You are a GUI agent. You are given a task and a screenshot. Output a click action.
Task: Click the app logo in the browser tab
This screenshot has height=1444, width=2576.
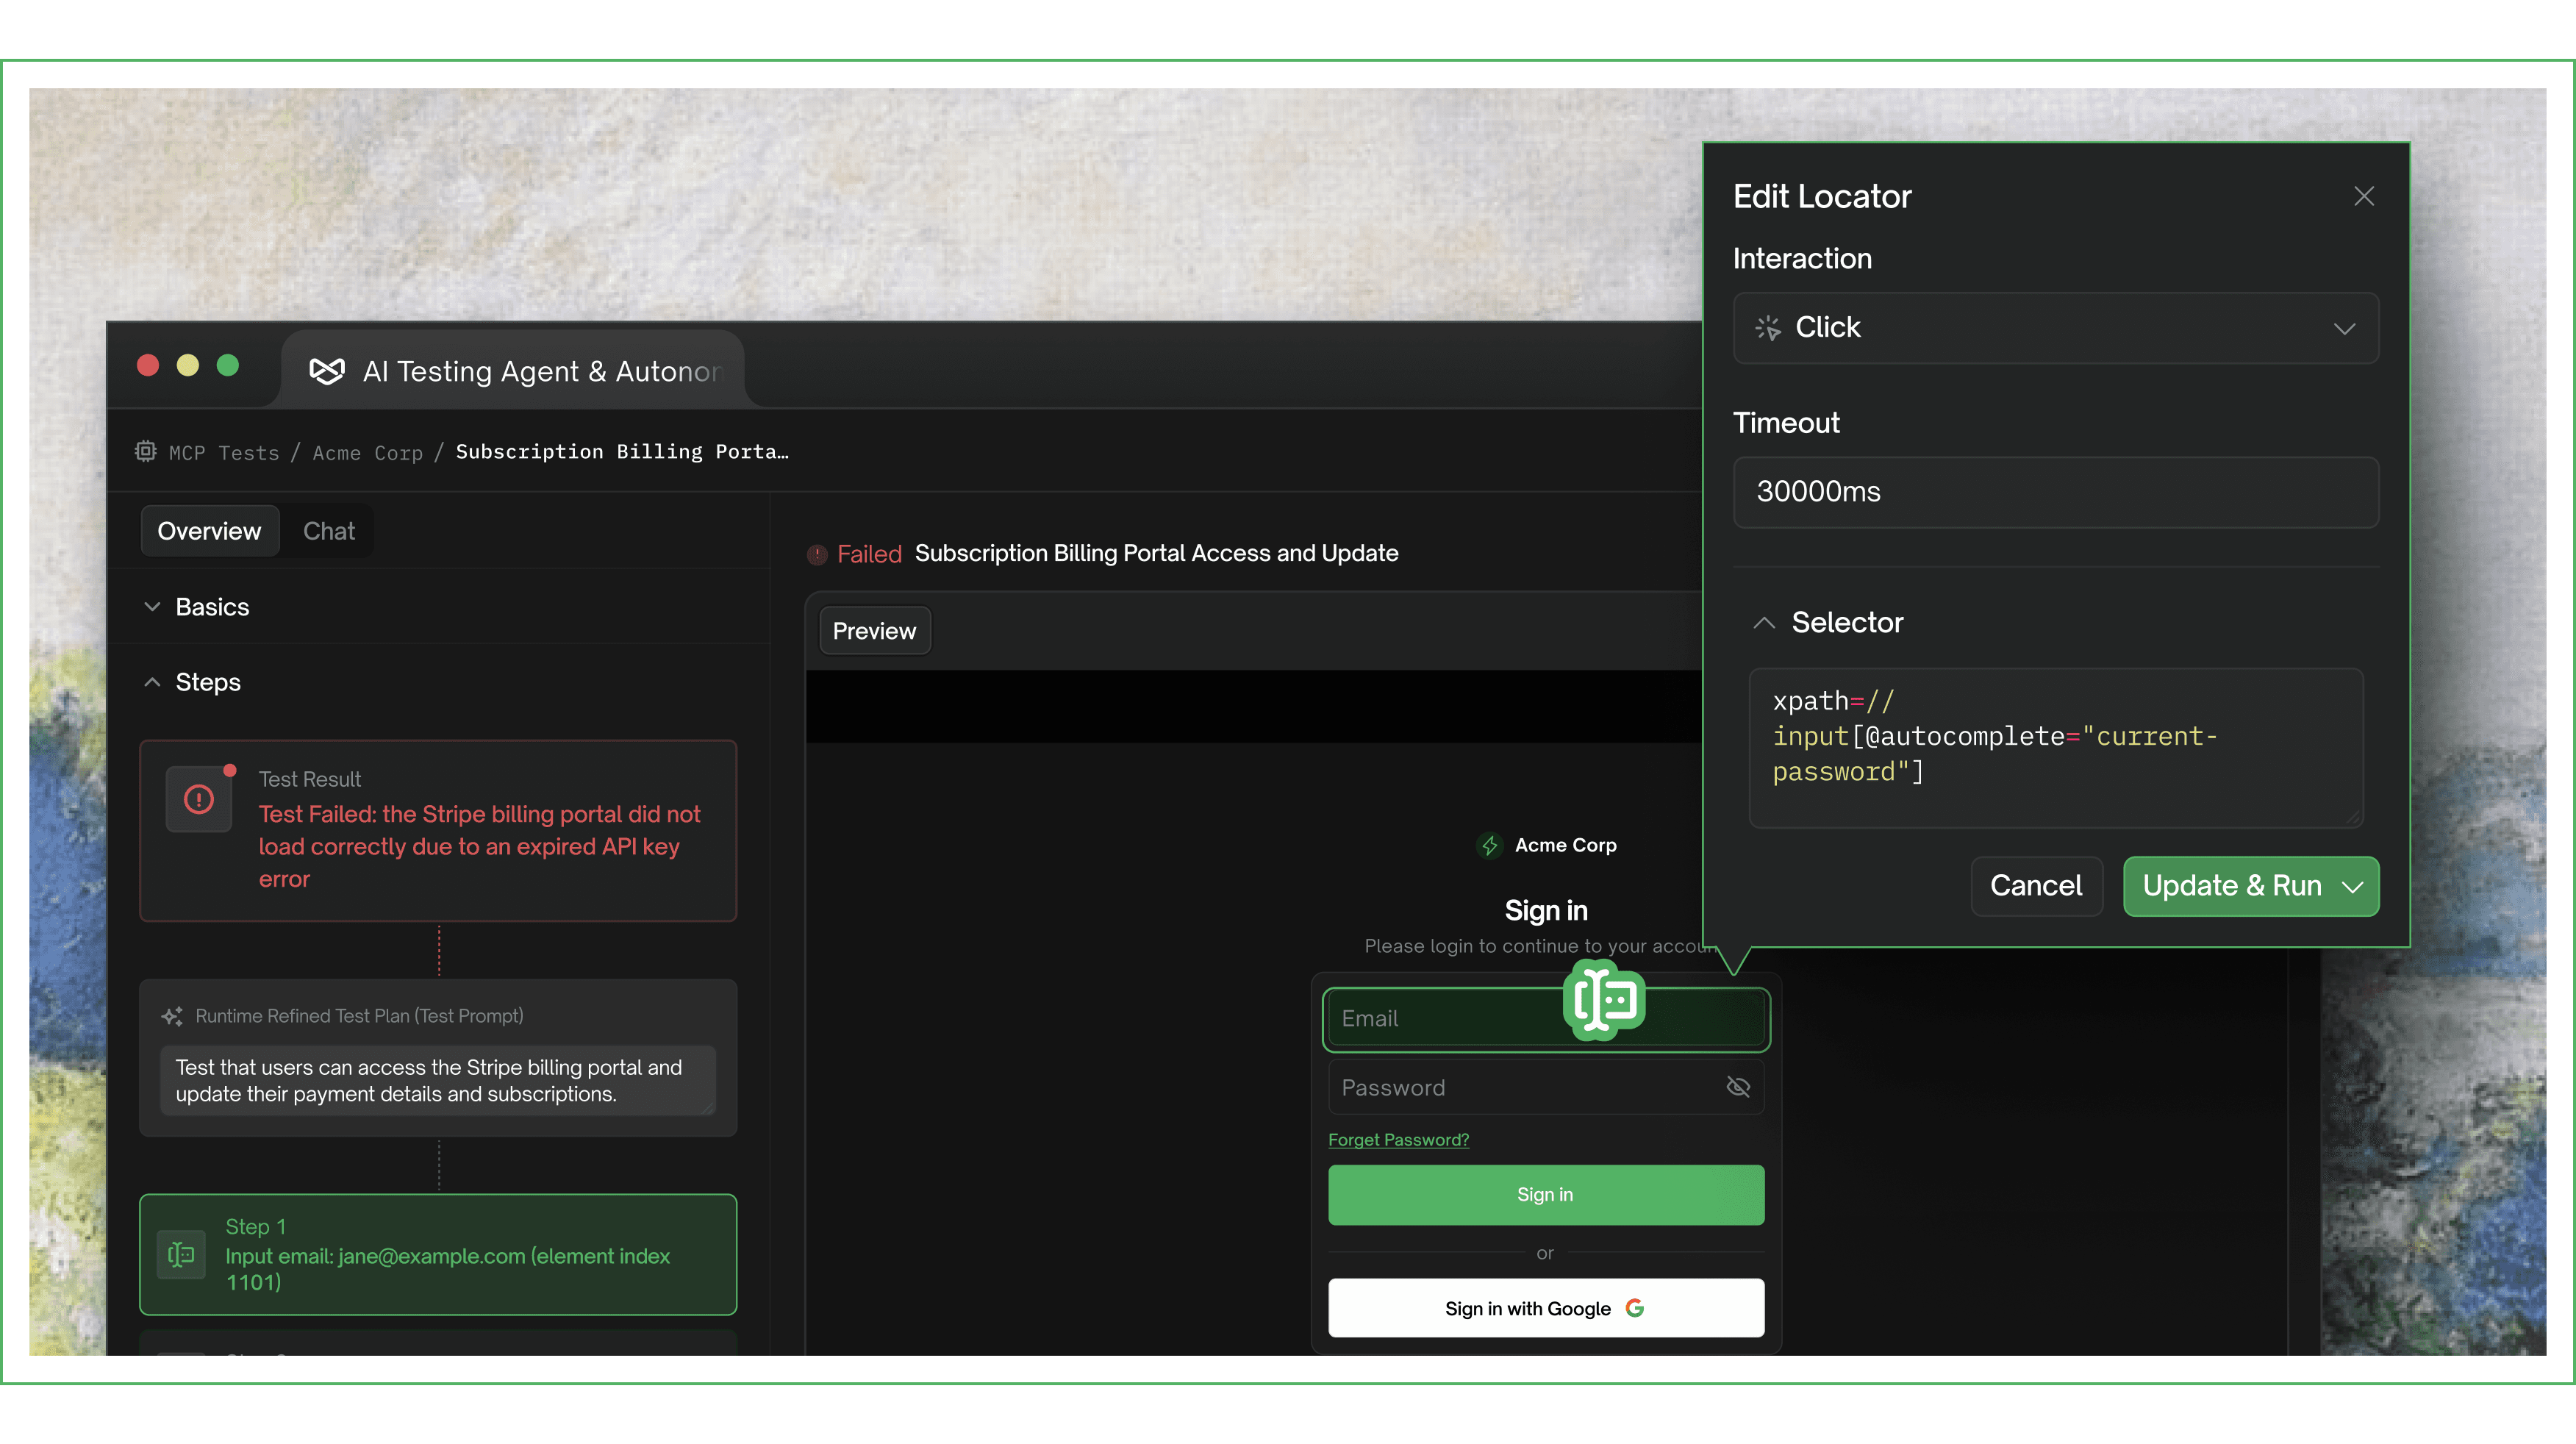click(x=326, y=371)
